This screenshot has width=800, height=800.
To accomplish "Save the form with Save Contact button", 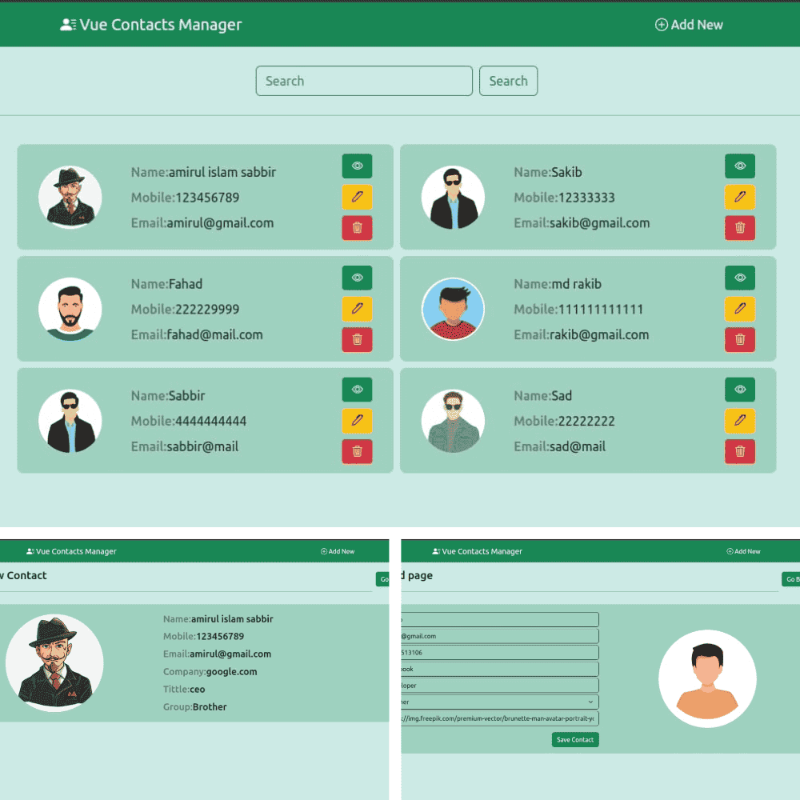I will (x=574, y=739).
